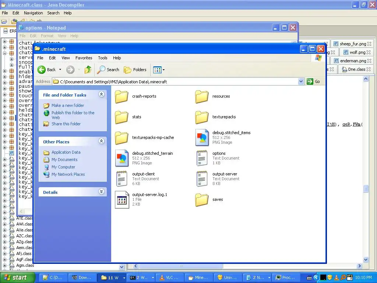Select the output-server.log.1 file
The image size is (377, 283).
[x=141, y=199]
